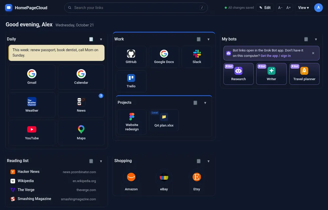Viewport: 328px width, 210px height.
Task: Open the Etsy shopping link
Action: pos(196,180)
